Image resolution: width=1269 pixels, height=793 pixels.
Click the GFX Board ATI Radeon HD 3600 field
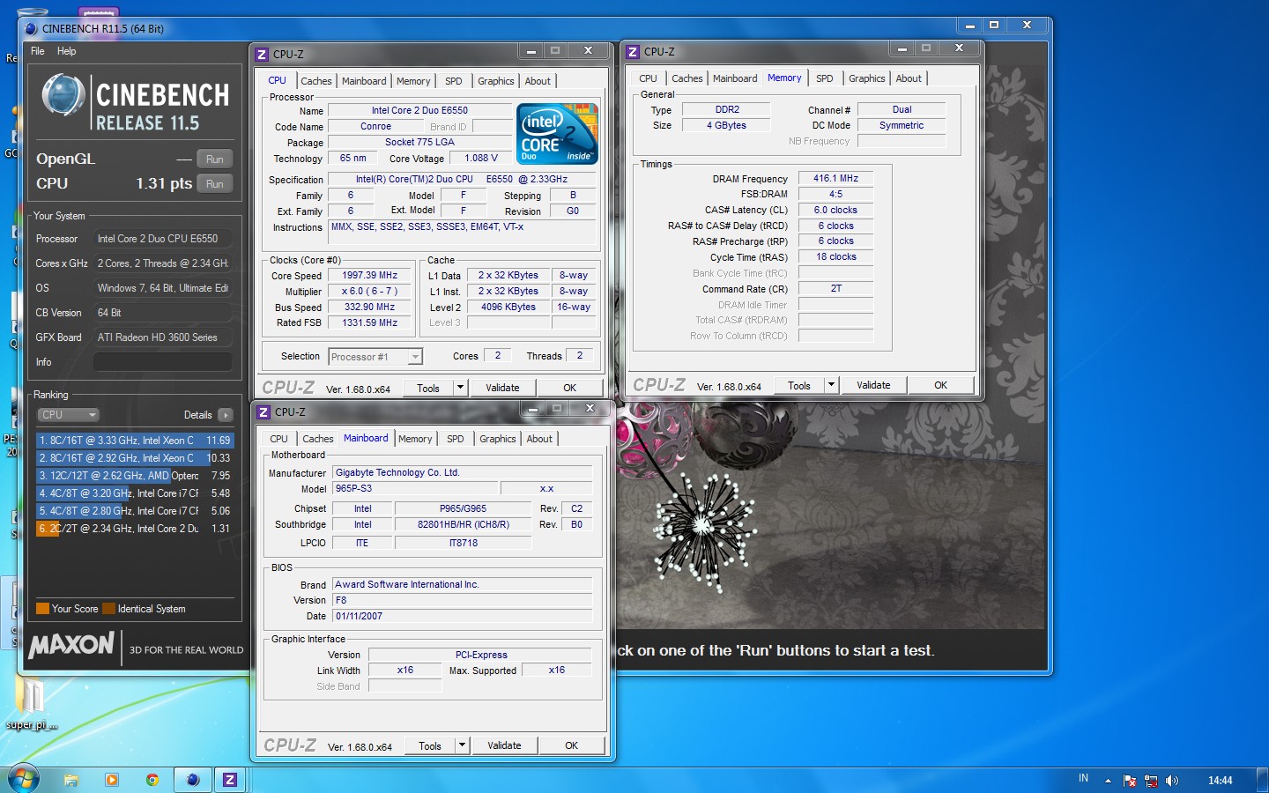point(163,337)
